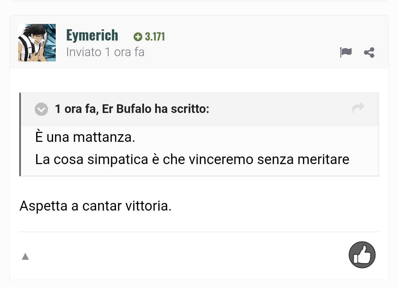Click quoted text 'La cosa simpatica è che vinceremo'
The width and height of the screenshot is (398, 288).
tap(145, 159)
